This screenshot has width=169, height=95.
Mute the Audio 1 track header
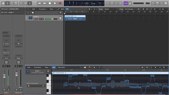[35, 19]
